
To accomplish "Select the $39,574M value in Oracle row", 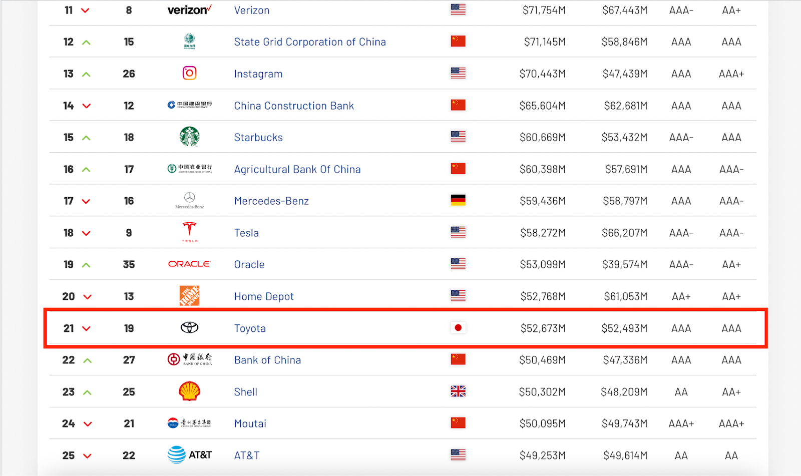I will coord(625,264).
